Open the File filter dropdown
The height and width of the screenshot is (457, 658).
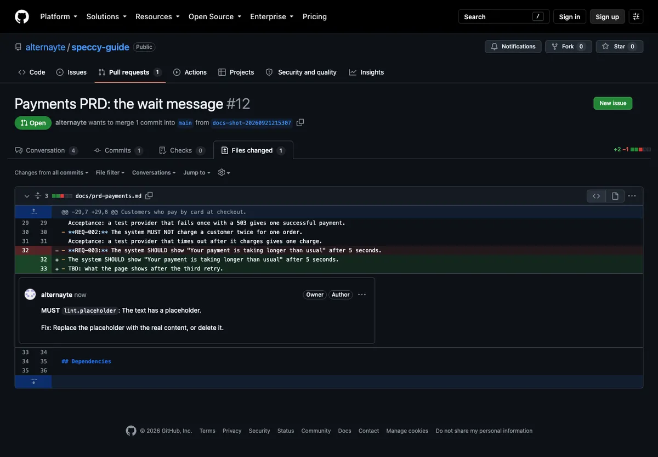(x=110, y=172)
